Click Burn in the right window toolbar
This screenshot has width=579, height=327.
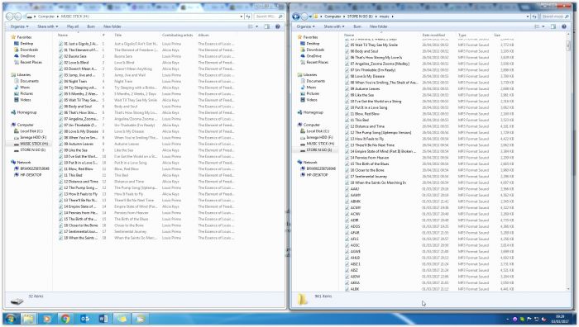(x=357, y=26)
